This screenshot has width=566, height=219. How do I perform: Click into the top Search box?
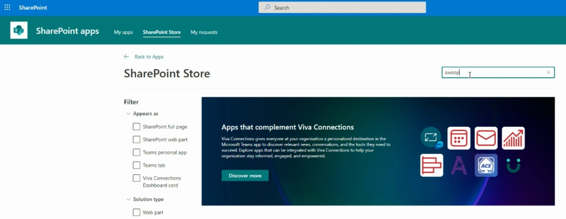pos(342,7)
